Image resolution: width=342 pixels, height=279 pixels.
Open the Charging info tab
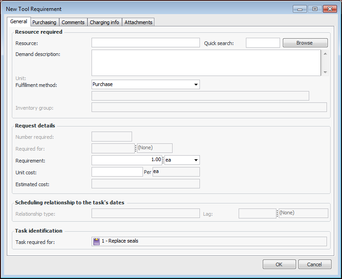tap(104, 22)
